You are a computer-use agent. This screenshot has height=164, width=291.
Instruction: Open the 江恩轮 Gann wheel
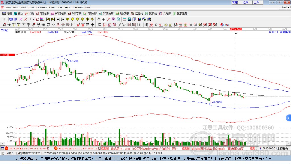(137, 14)
